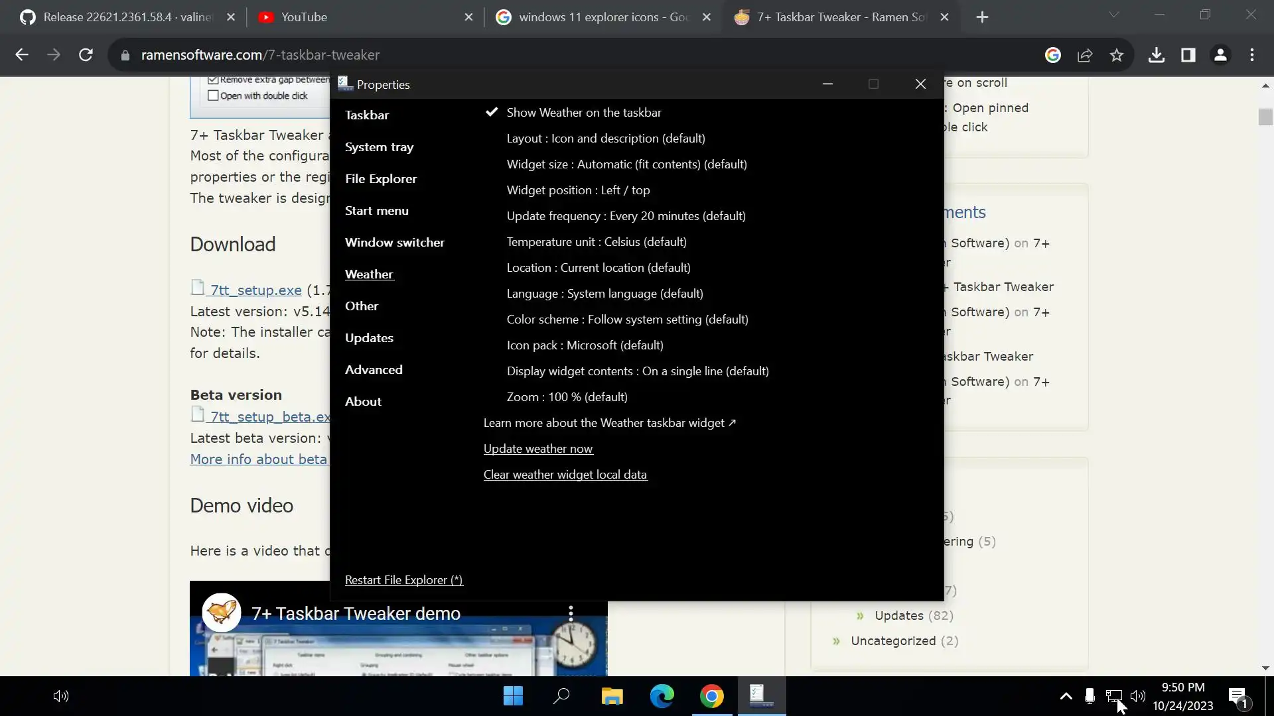Viewport: 1274px width, 716px height.
Task: Launch Microsoft Edge from the taskbar
Action: (662, 696)
